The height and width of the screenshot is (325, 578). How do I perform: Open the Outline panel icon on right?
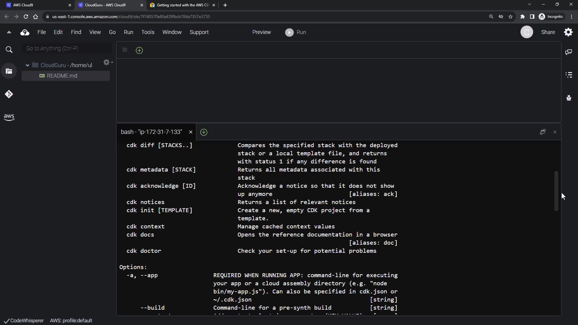569,75
